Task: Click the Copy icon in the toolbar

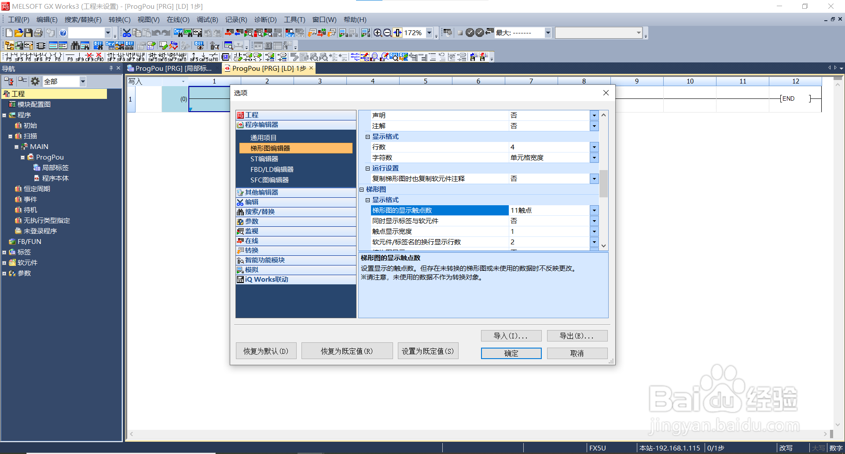Action: tap(137, 33)
